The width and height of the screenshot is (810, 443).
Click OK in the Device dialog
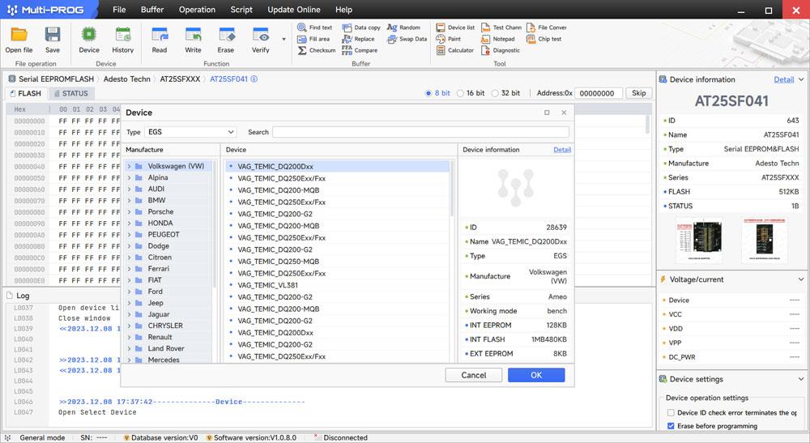click(x=535, y=375)
